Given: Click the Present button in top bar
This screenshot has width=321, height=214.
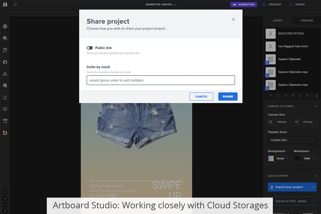Looking at the screenshot, I should coord(272,4).
